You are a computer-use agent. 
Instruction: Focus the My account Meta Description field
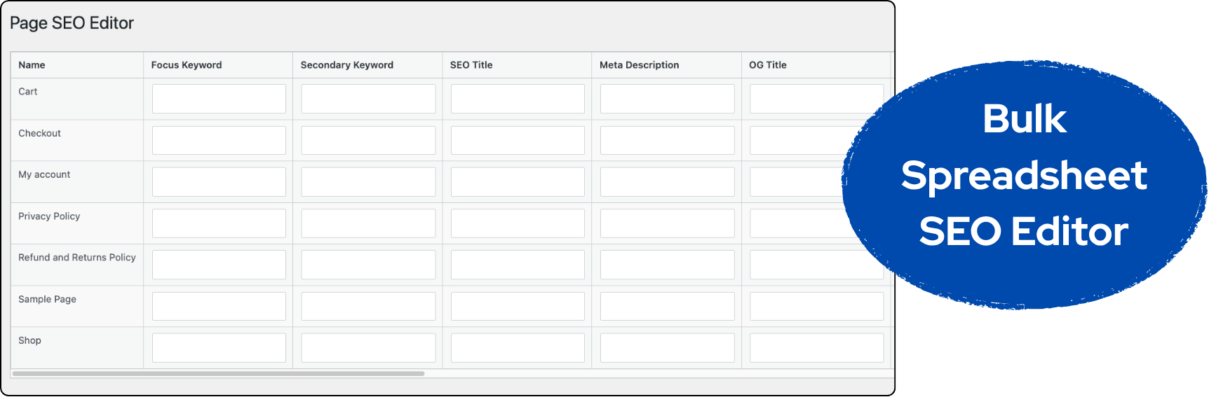667,182
